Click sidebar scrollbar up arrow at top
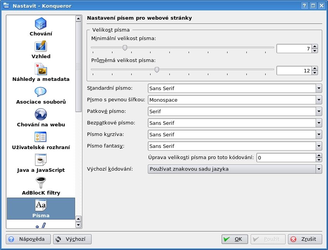The height and width of the screenshot is (250, 328). coord(79,18)
